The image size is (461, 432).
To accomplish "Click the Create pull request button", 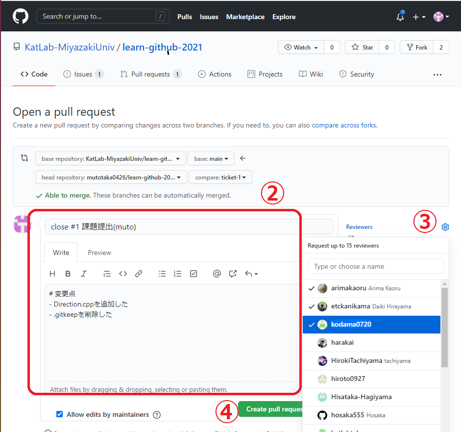I will point(271,409).
